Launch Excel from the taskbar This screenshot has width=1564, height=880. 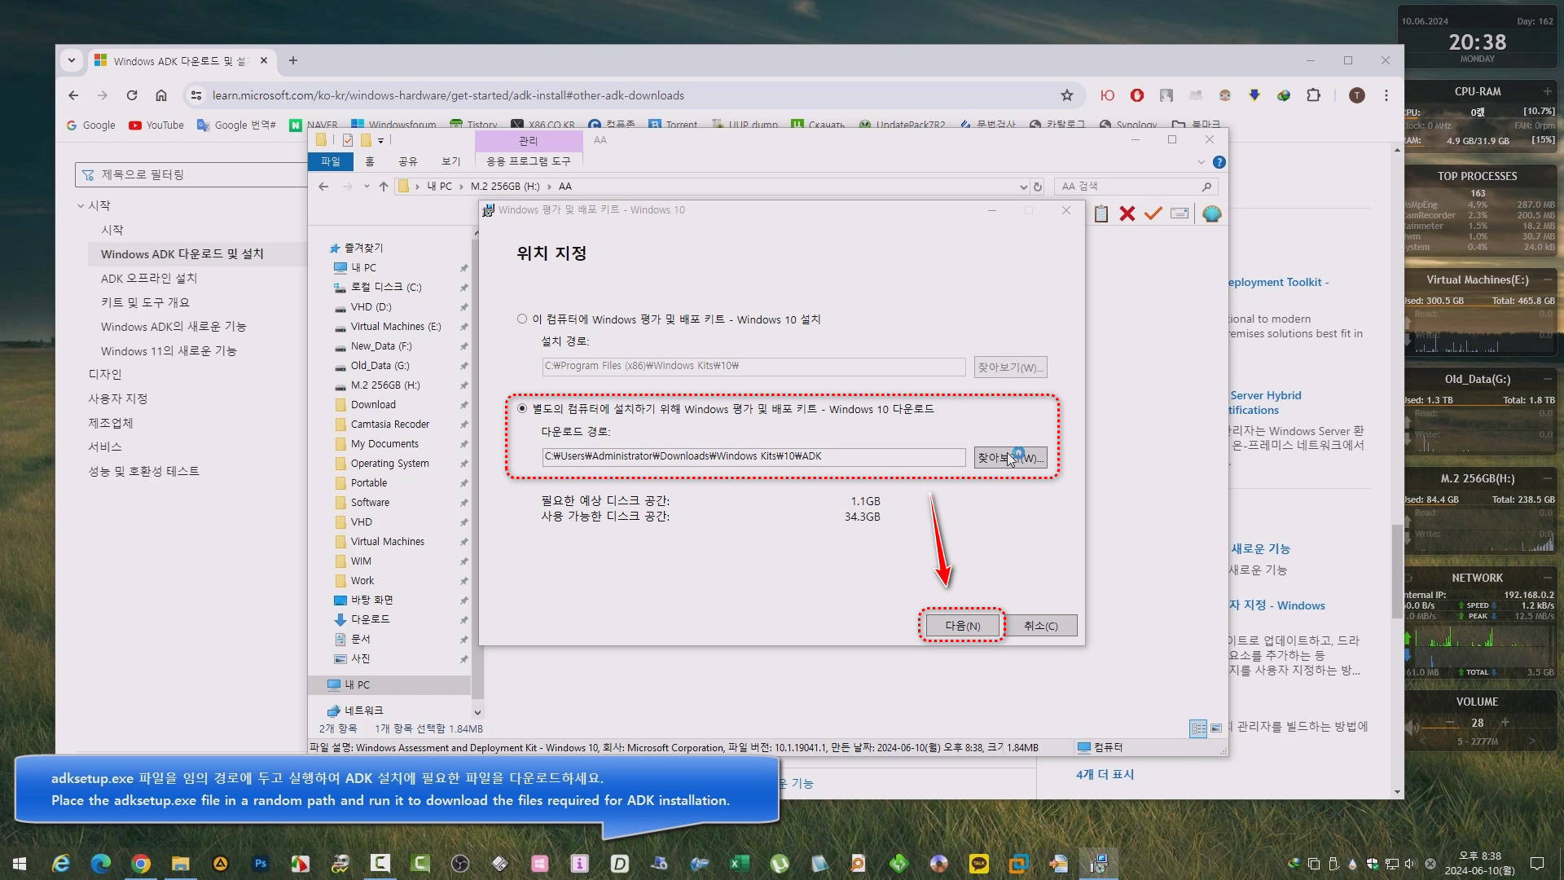tap(739, 863)
